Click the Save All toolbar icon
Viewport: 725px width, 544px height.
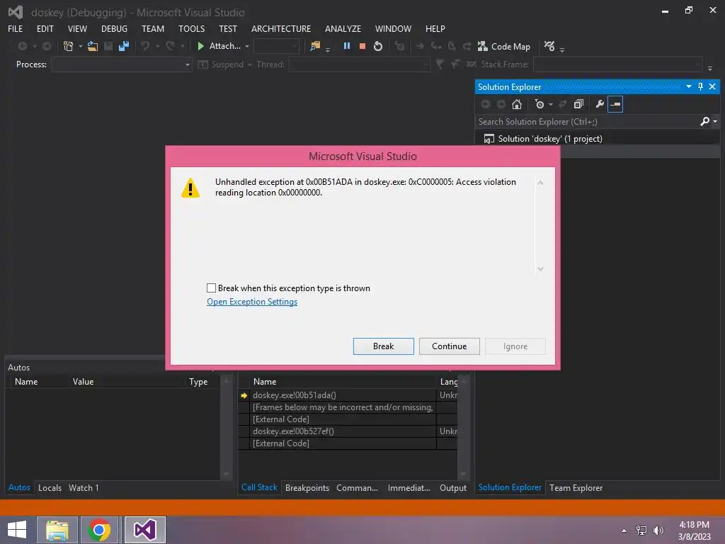pos(123,46)
